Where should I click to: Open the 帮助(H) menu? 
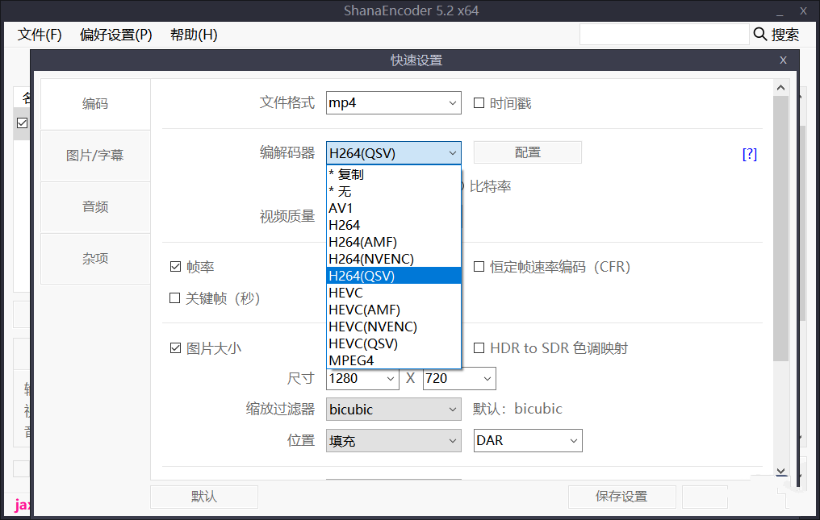[x=194, y=35]
